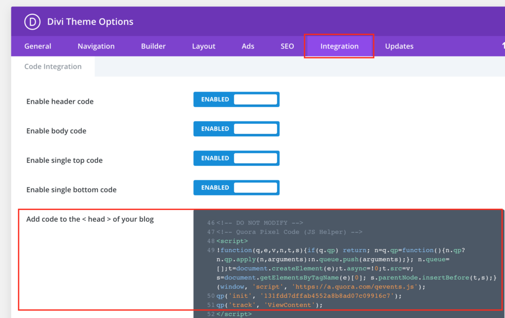Select the Layout tab
The width and height of the screenshot is (505, 318).
(204, 46)
